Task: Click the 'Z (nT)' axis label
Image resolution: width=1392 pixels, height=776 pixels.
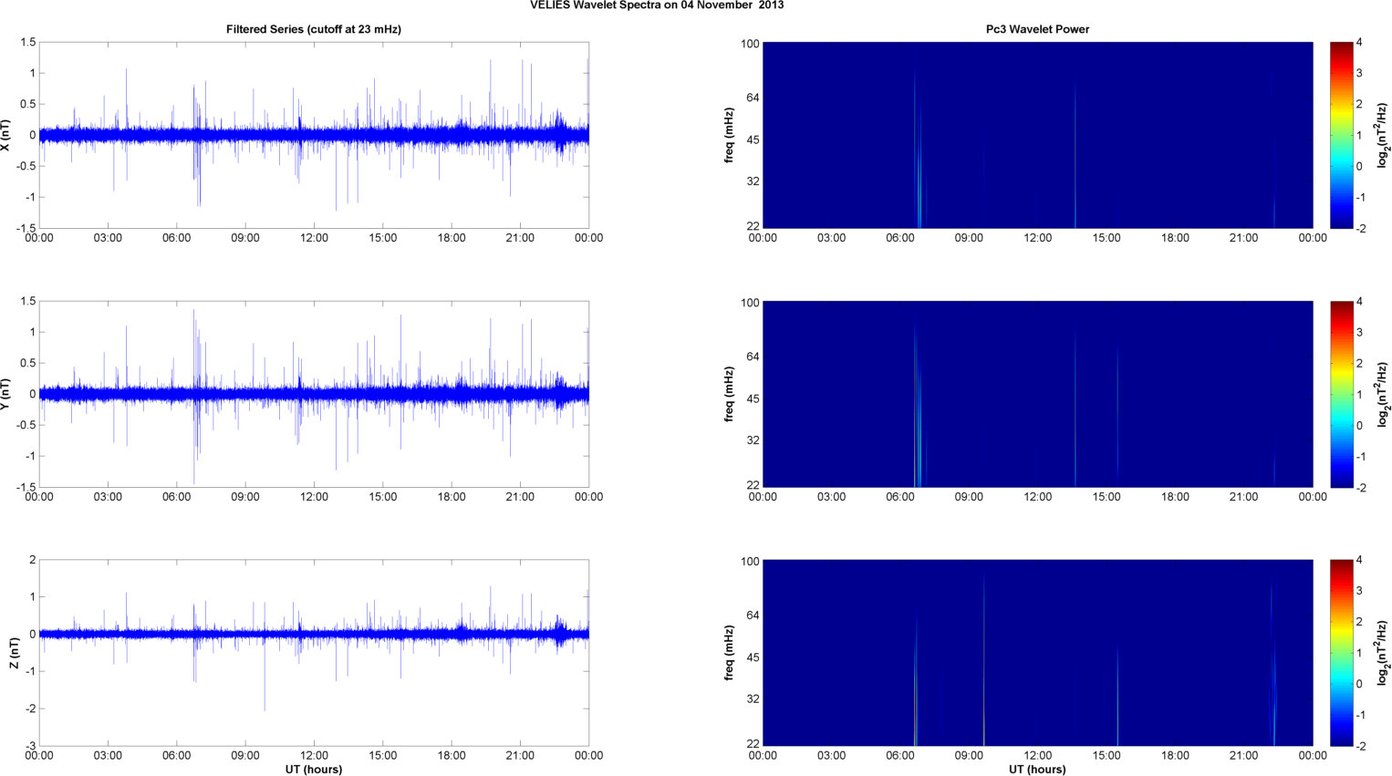Action: pos(14,653)
